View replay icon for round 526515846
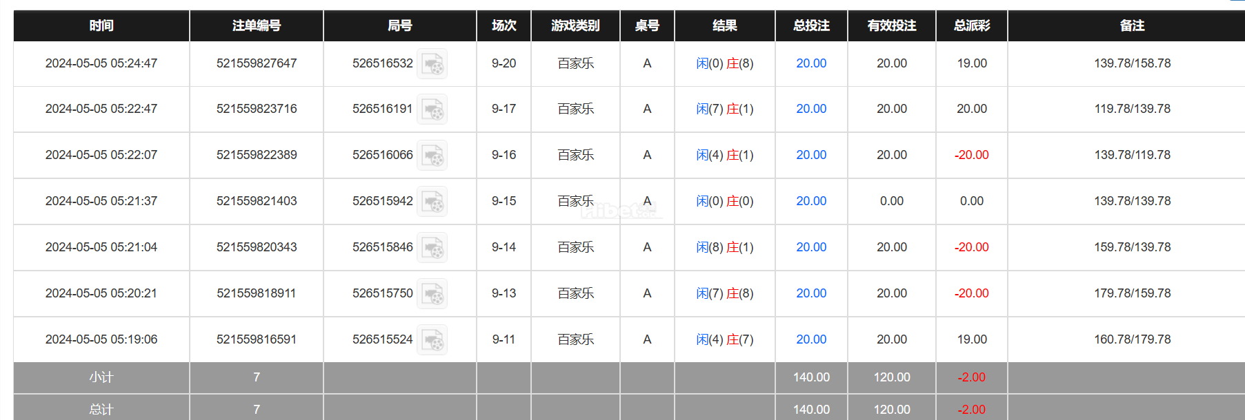 click(432, 248)
